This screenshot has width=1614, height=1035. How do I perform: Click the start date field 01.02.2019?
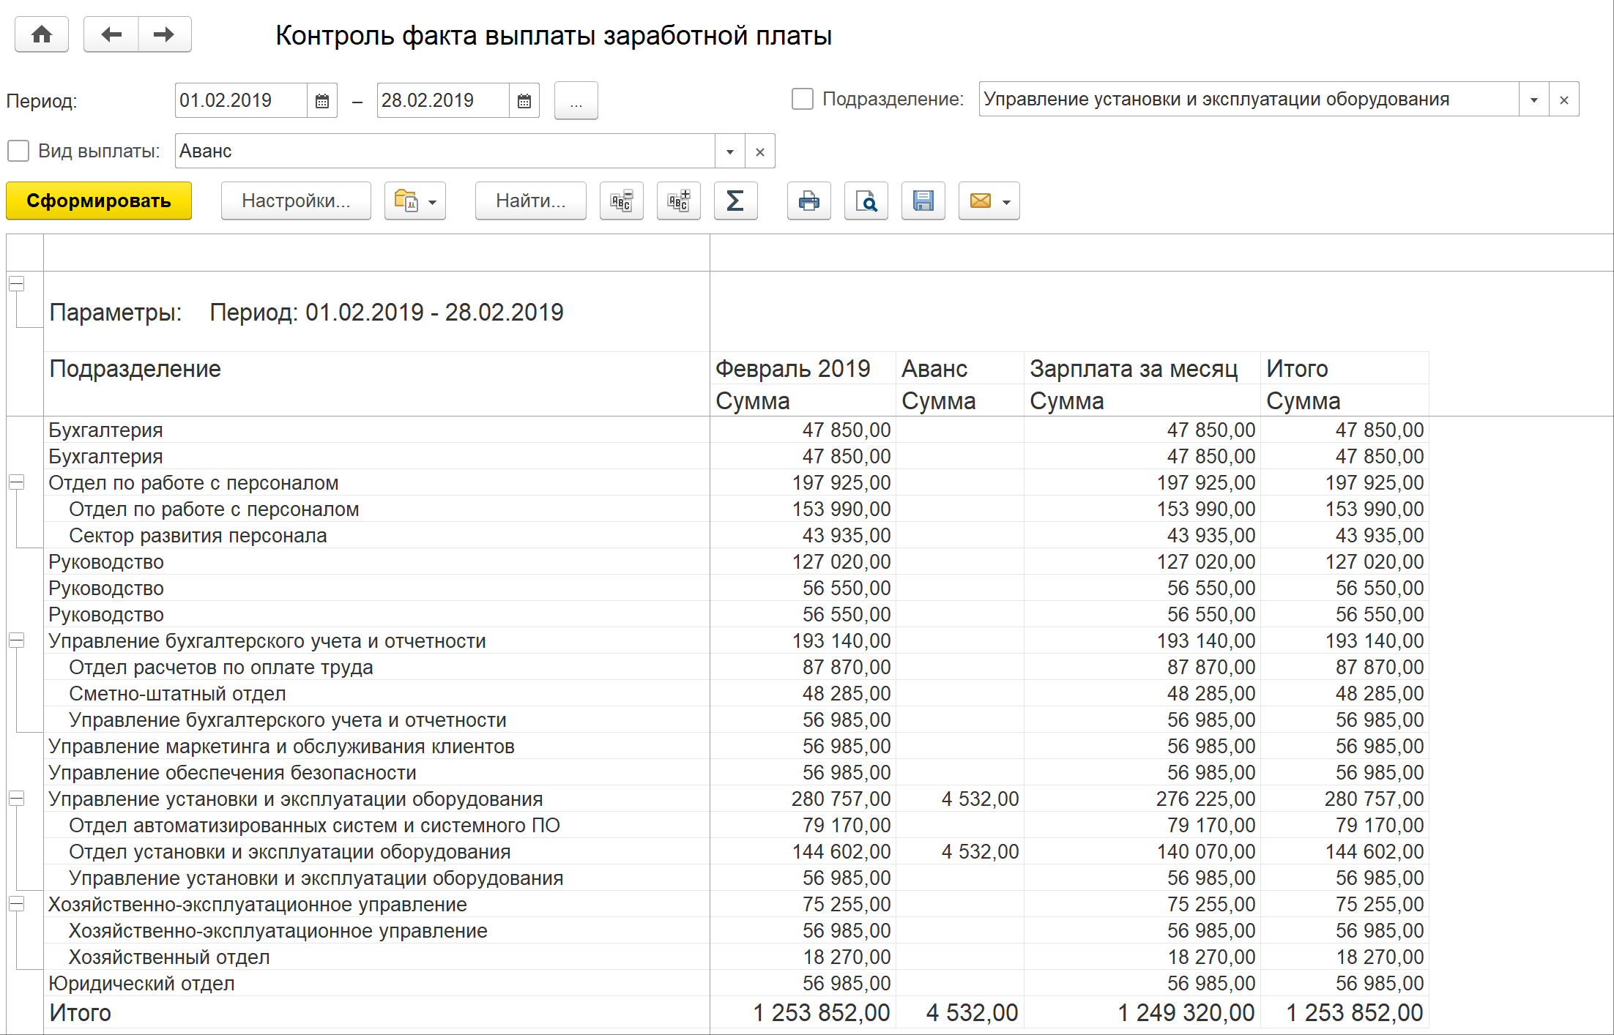tap(241, 101)
